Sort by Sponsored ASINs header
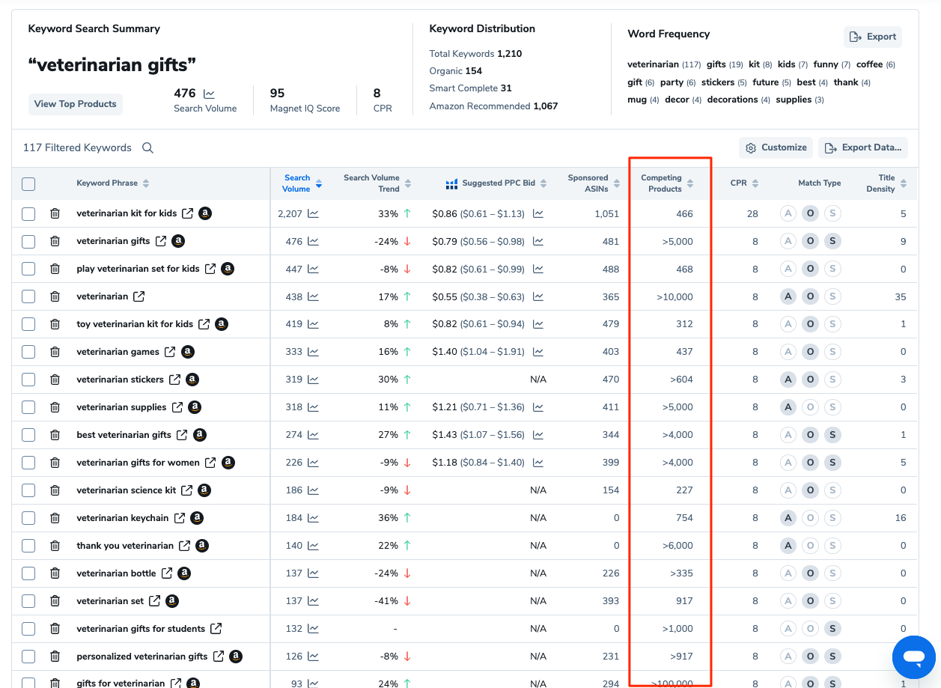 (594, 183)
